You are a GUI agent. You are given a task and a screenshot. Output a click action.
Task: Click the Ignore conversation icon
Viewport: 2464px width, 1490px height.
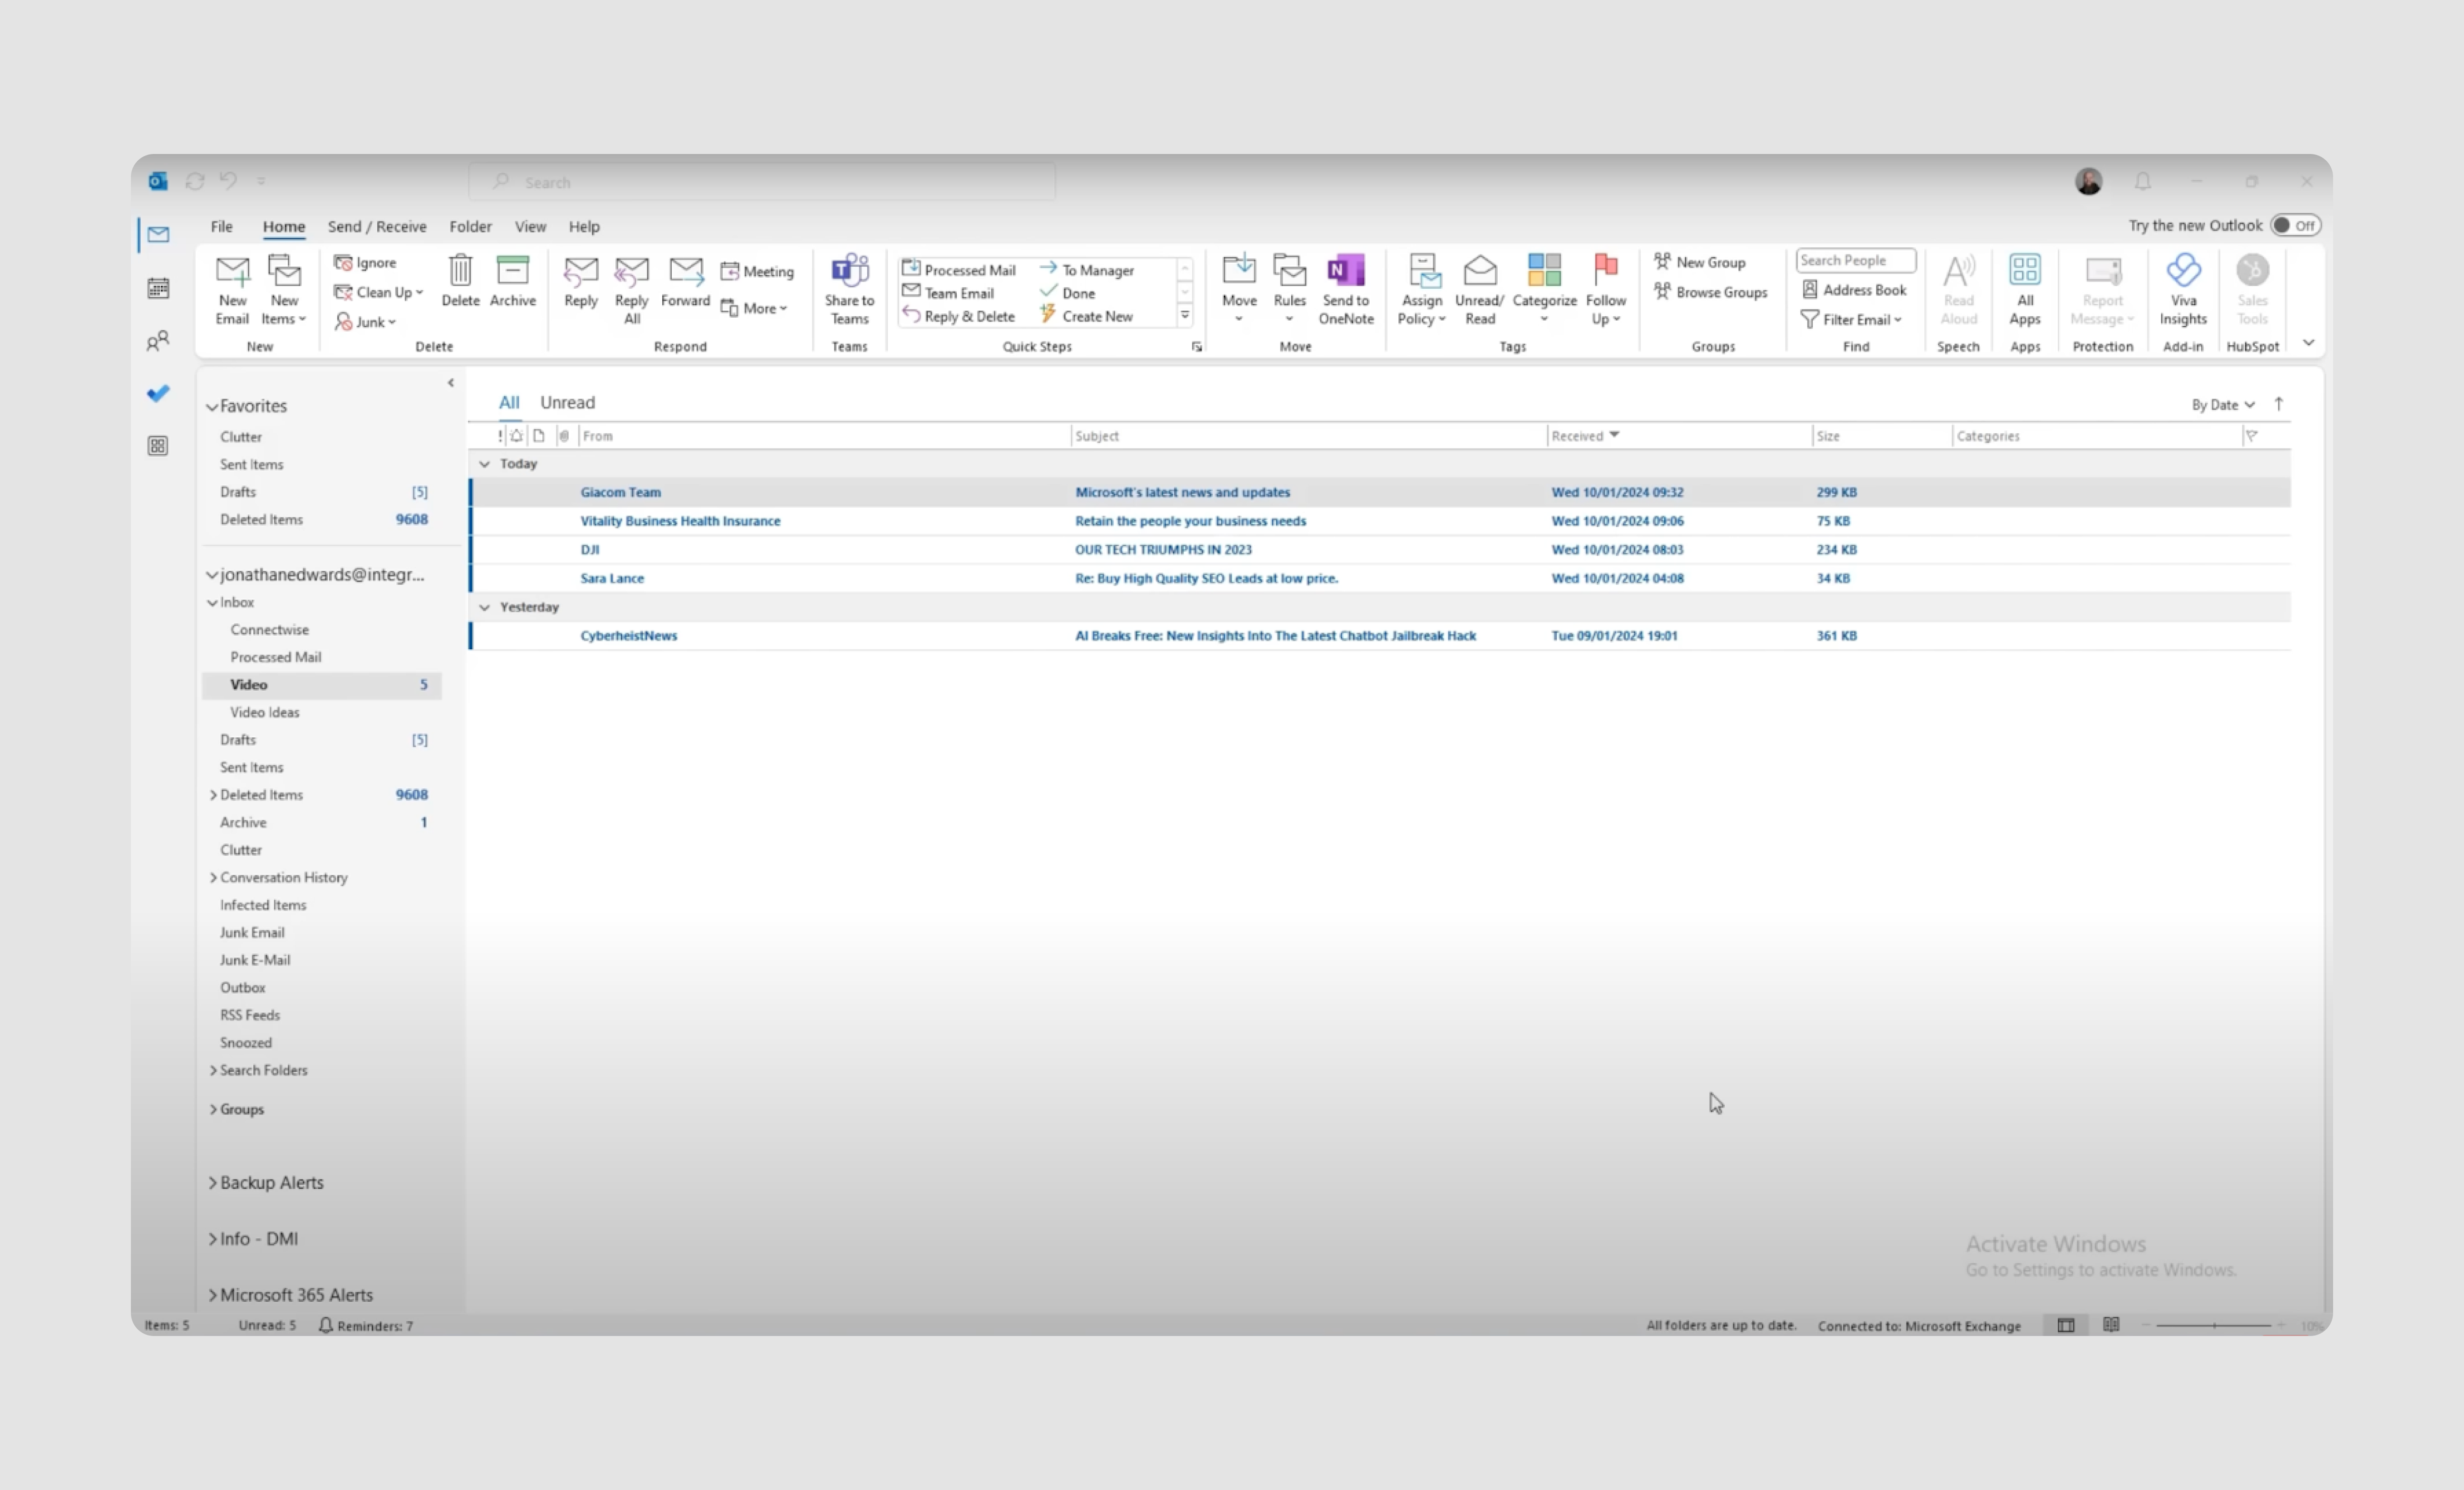343,262
